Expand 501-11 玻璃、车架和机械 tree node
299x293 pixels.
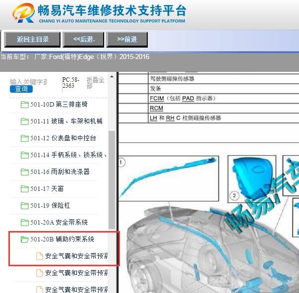[x=66, y=121]
